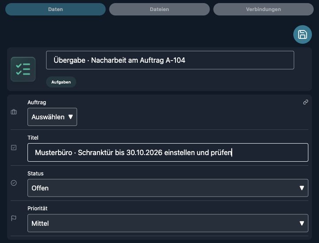Click into the Titel text field
This screenshot has height=243, width=319.
pyautogui.click(x=168, y=152)
